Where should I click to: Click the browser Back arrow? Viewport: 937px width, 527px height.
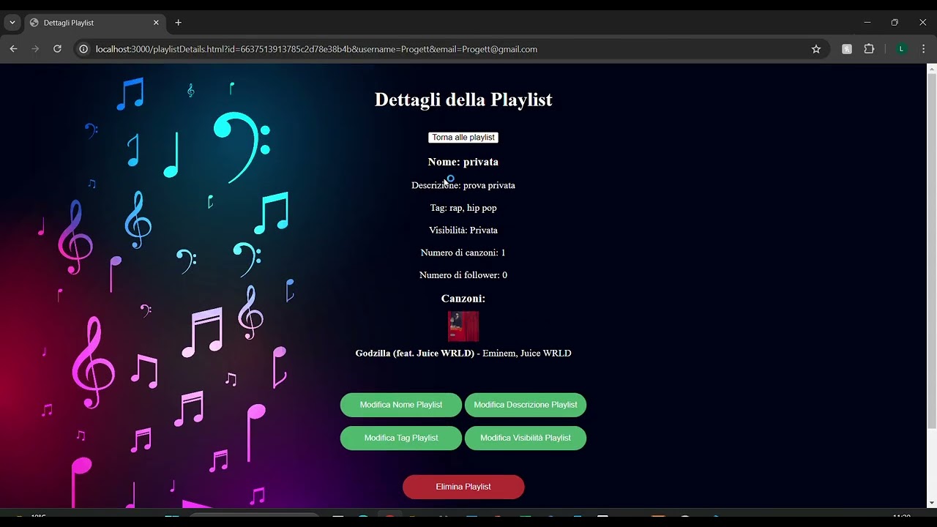pos(13,49)
